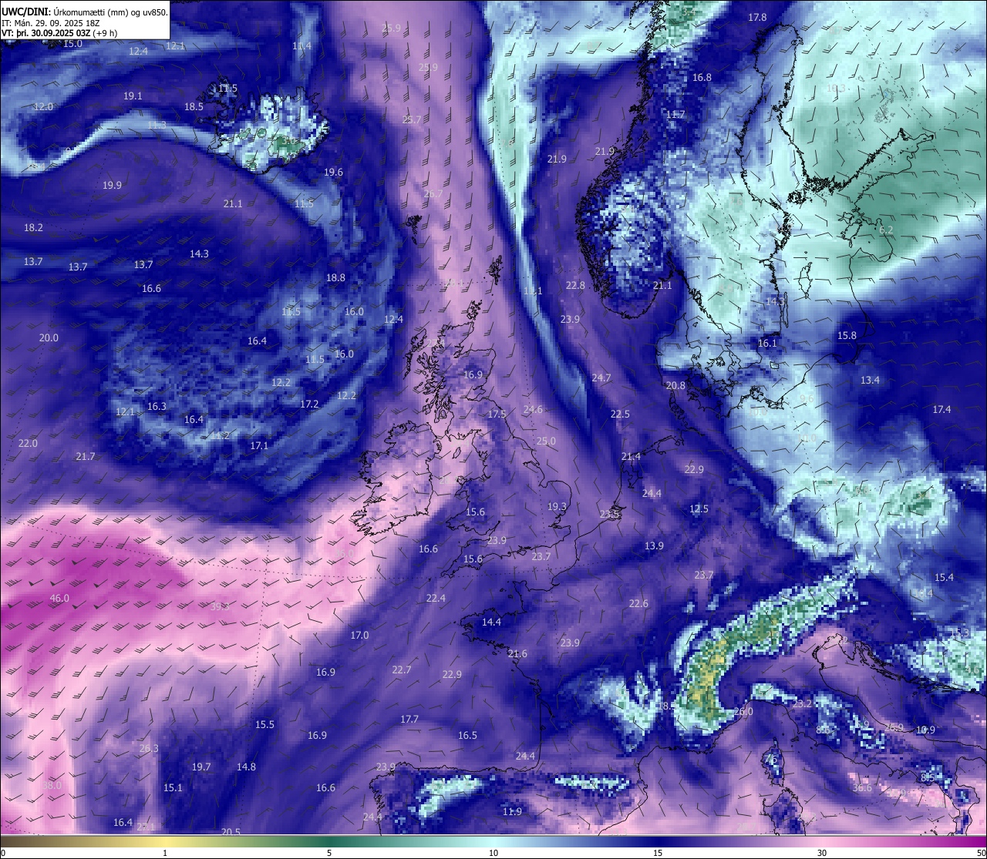
Task: Click the 21.6 value label
Action: (517, 654)
